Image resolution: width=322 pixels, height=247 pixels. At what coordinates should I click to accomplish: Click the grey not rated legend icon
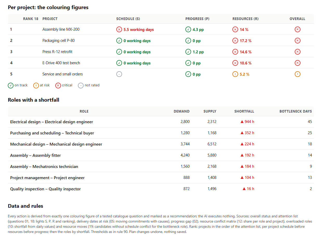(81, 86)
